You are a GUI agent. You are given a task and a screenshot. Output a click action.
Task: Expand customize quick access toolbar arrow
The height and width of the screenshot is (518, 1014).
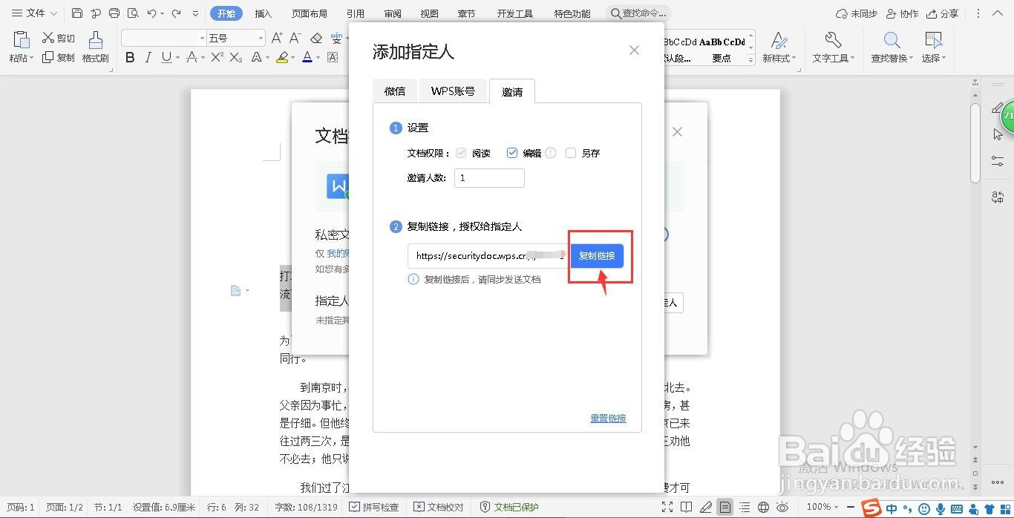[x=195, y=13]
